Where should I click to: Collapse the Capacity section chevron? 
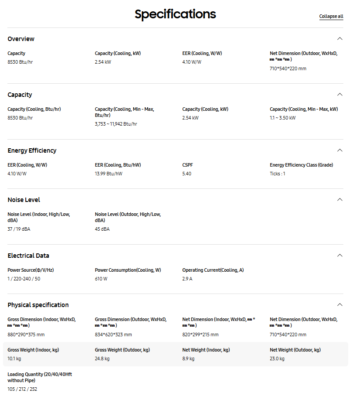tap(340, 95)
